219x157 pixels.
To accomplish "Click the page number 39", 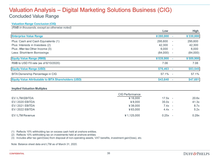I will pyautogui.click(x=108, y=153).
